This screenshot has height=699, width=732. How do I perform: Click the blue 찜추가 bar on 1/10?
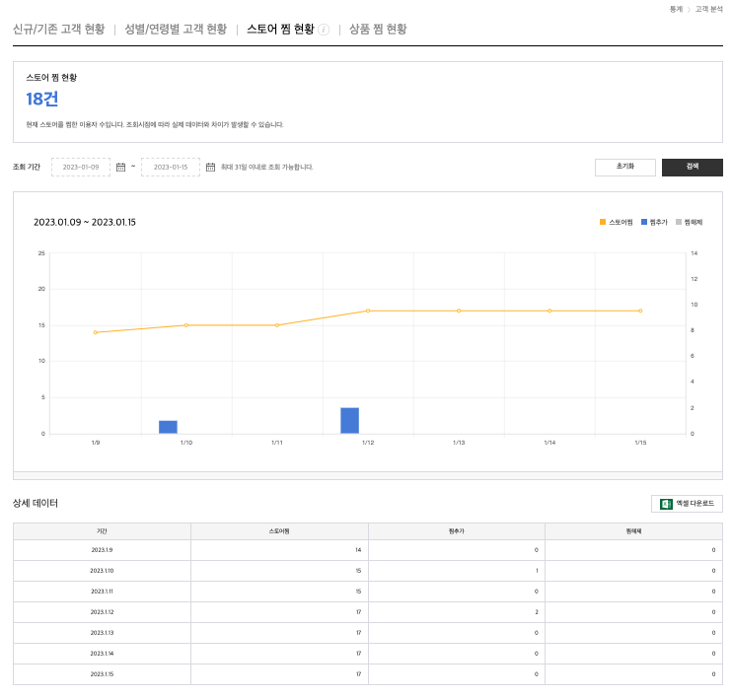click(x=168, y=427)
